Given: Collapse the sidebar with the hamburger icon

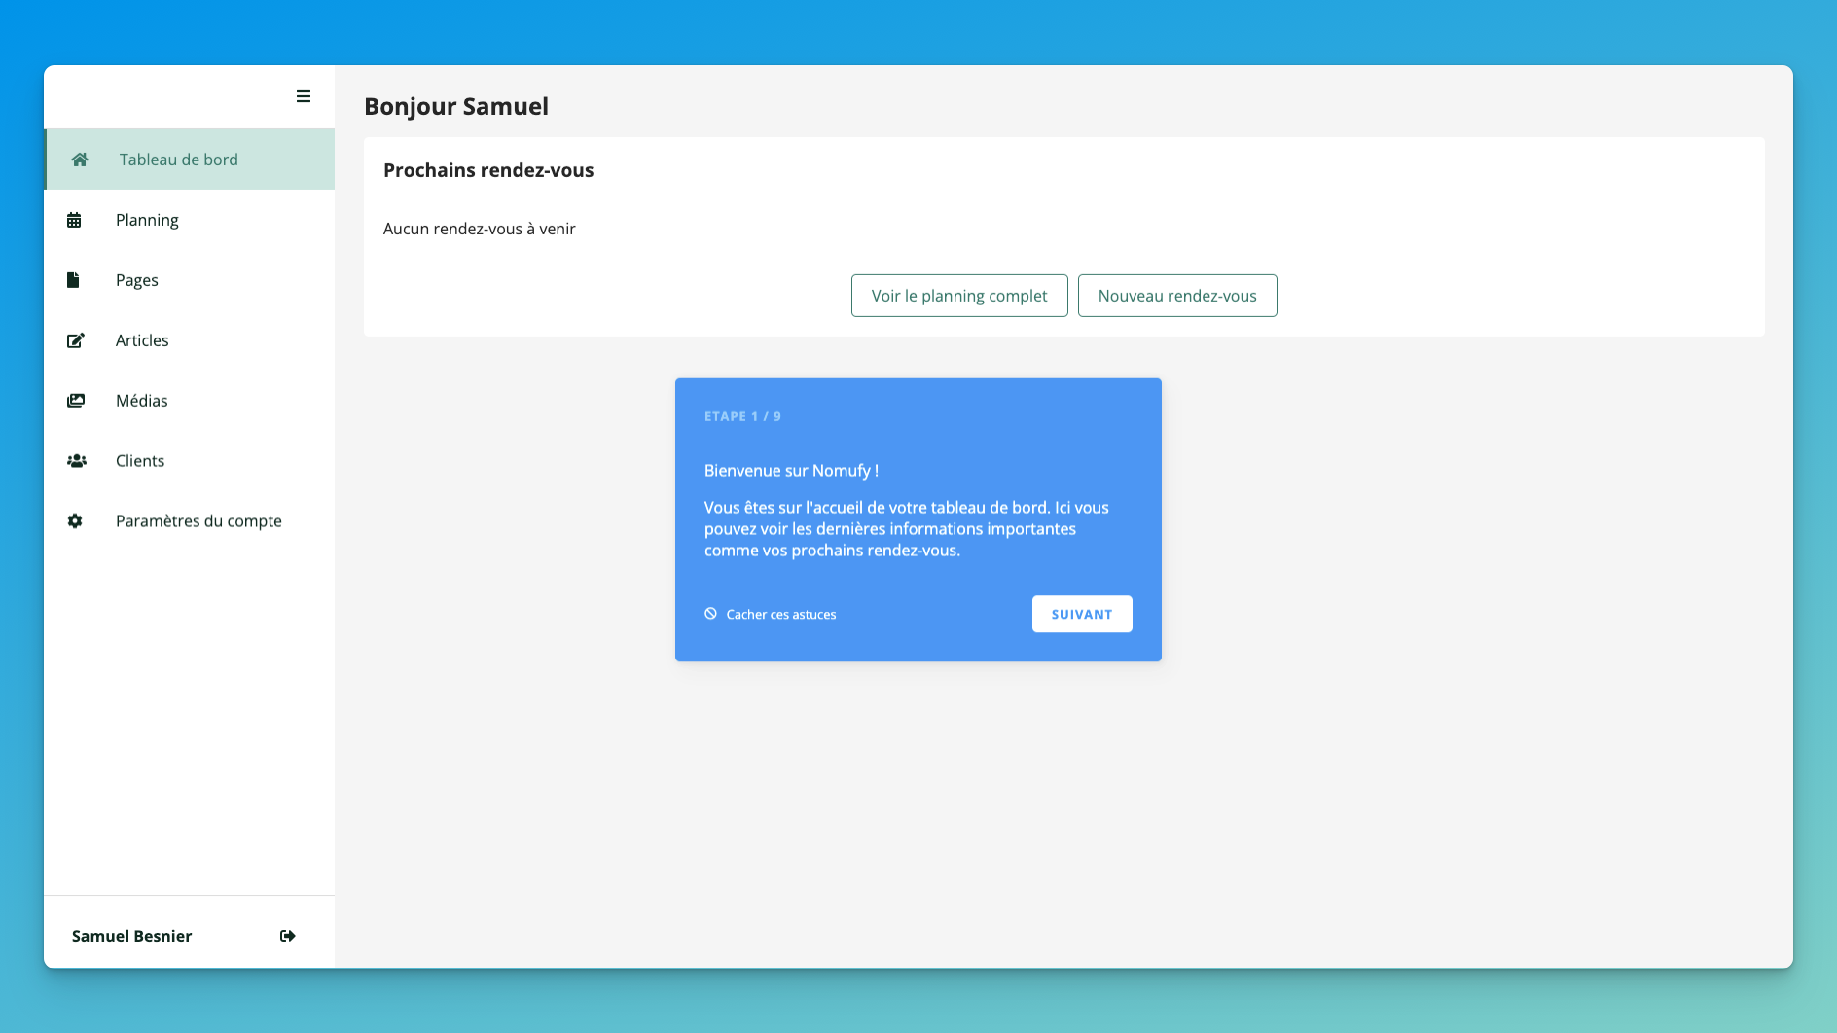Looking at the screenshot, I should tap(304, 96).
